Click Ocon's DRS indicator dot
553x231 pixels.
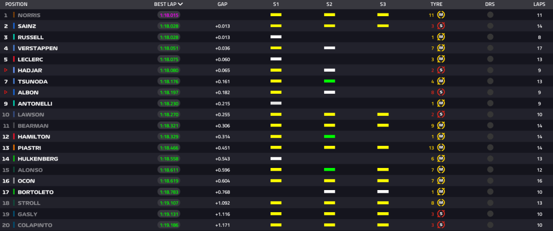coord(490,181)
